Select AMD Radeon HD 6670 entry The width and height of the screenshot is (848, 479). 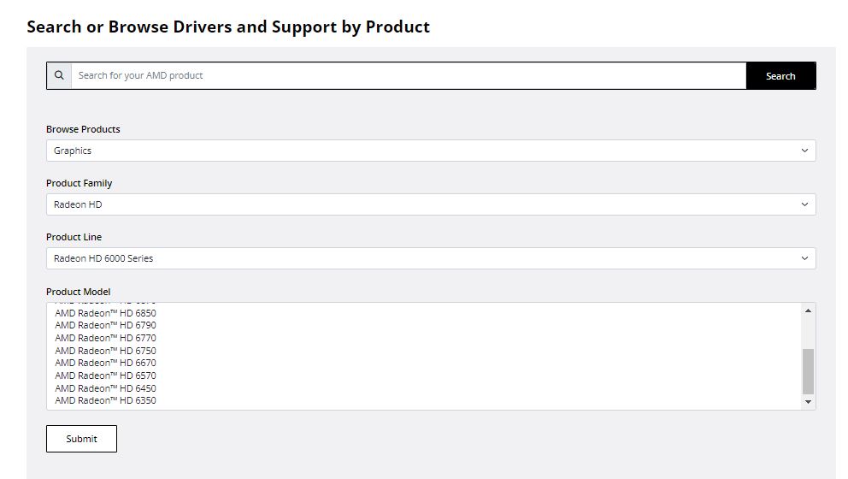coord(106,363)
